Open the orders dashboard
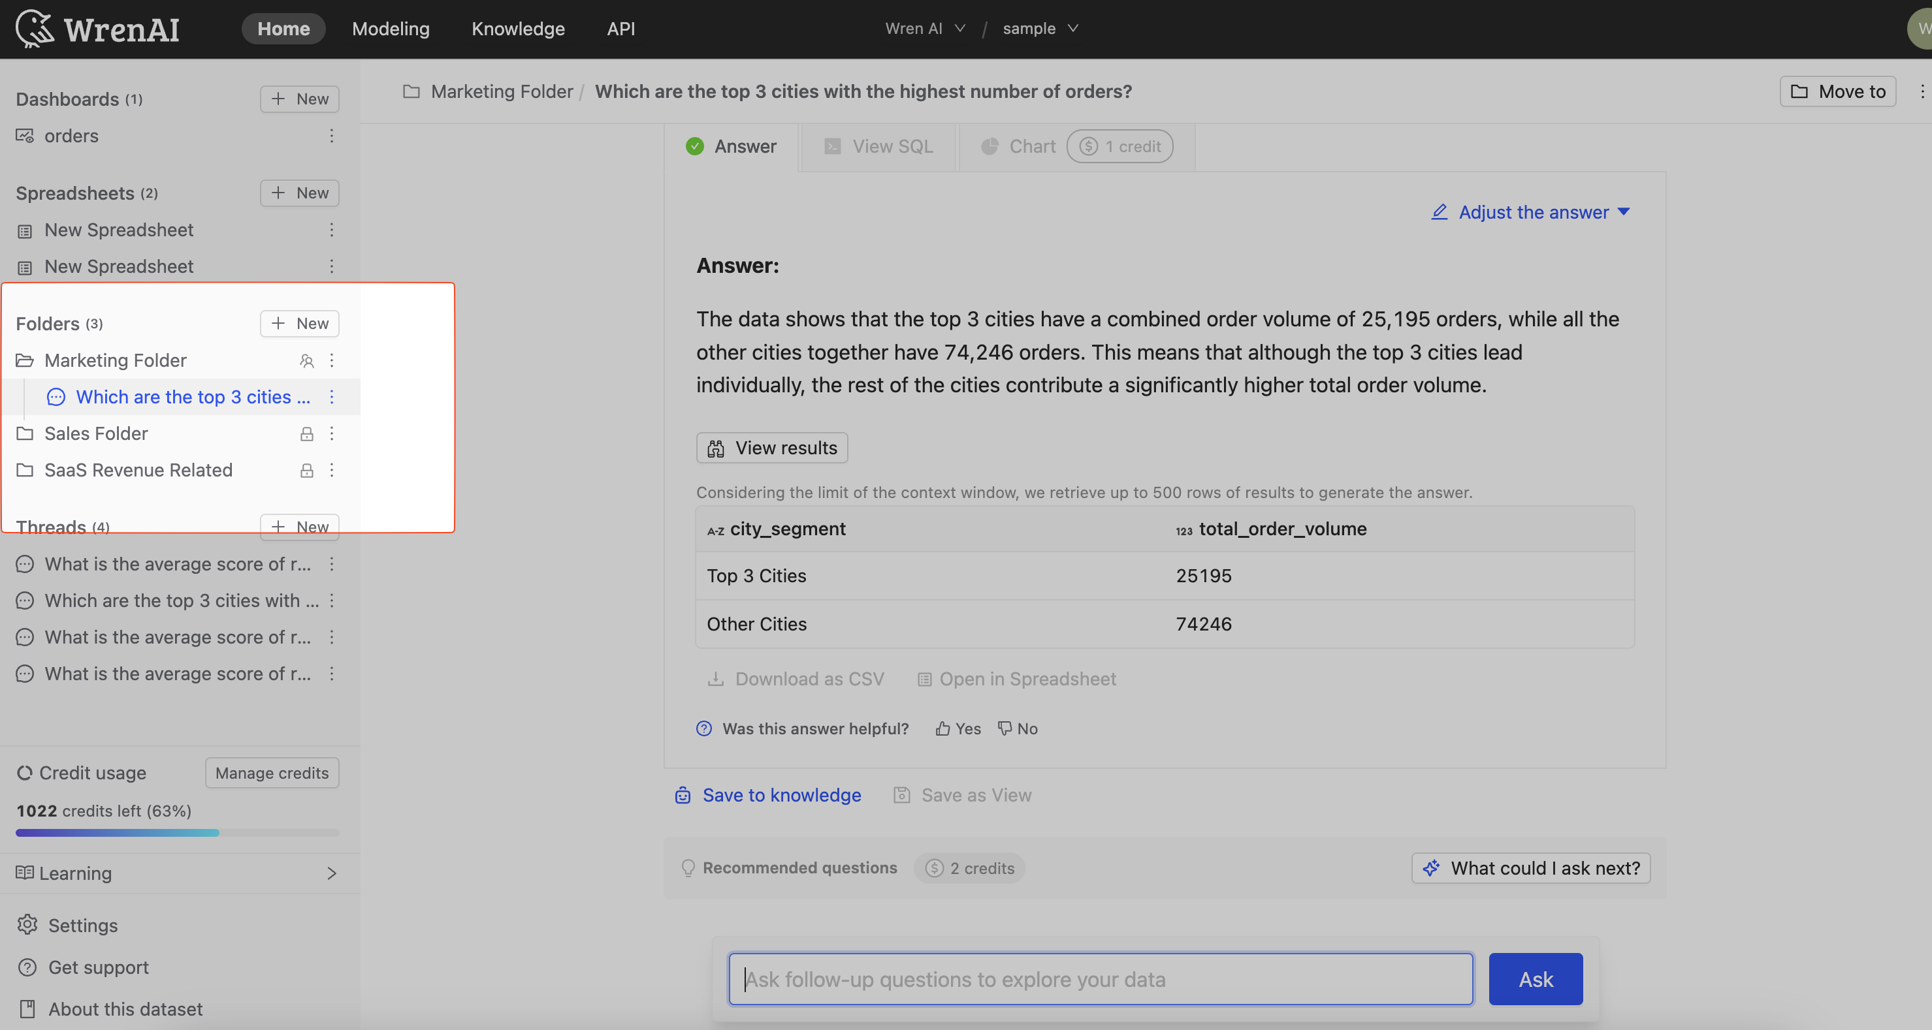Screen dimensions: 1932x1030 pyautogui.click(x=71, y=136)
